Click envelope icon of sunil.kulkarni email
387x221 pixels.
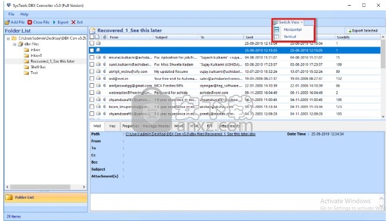pyautogui.click(x=98, y=64)
